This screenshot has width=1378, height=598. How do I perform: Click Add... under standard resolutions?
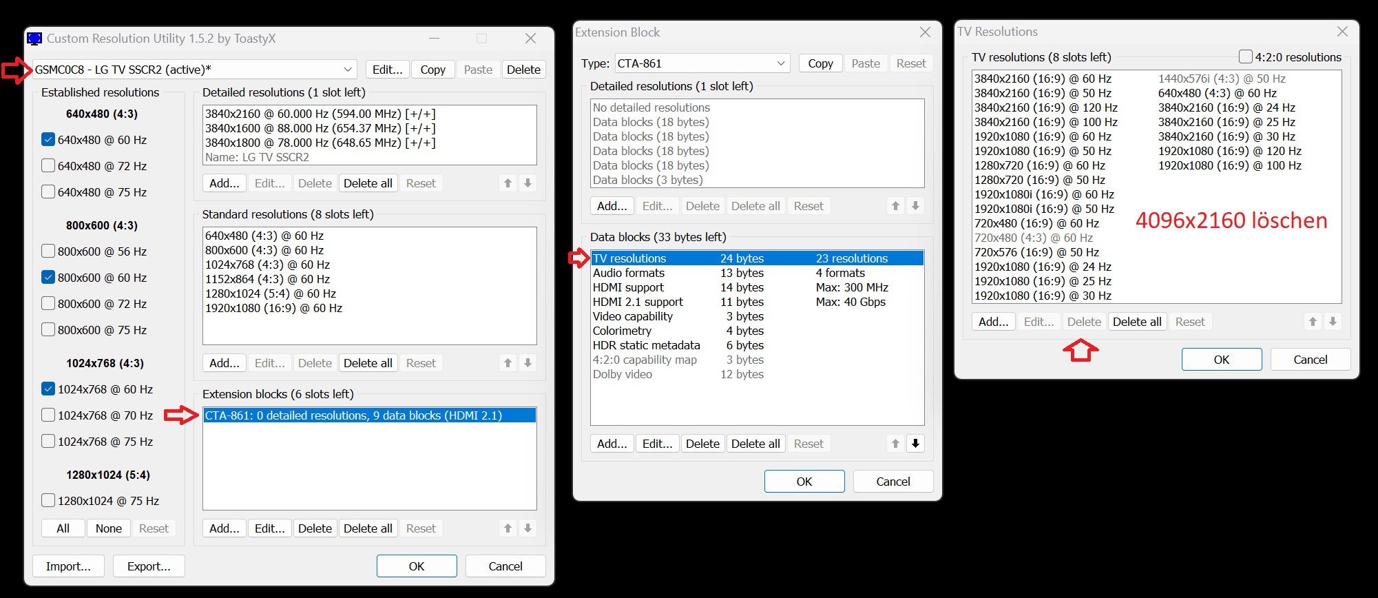[225, 363]
